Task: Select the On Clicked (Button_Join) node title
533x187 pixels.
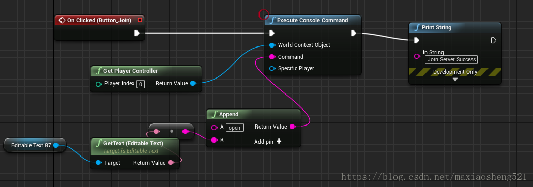Action: coord(99,20)
